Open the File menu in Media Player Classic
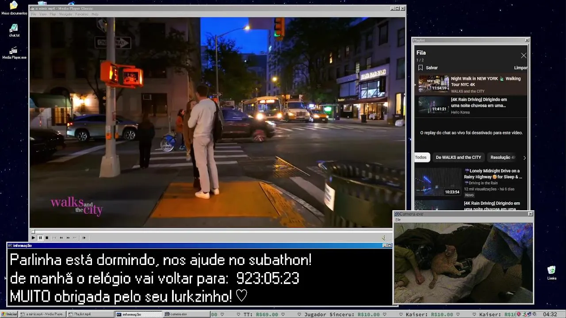The image size is (566, 318). [34, 14]
